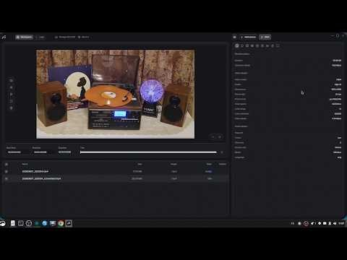Select the first file's name in the list

(35, 171)
